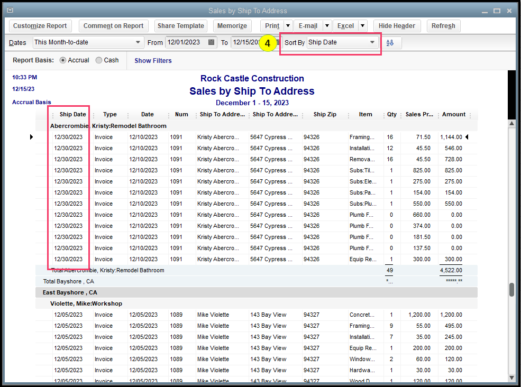Click the scroll up arrow
The height and width of the screenshot is (387, 521).
click(x=511, y=124)
